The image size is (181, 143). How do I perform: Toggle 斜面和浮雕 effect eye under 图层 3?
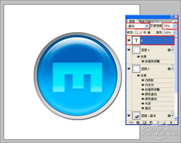143,61
